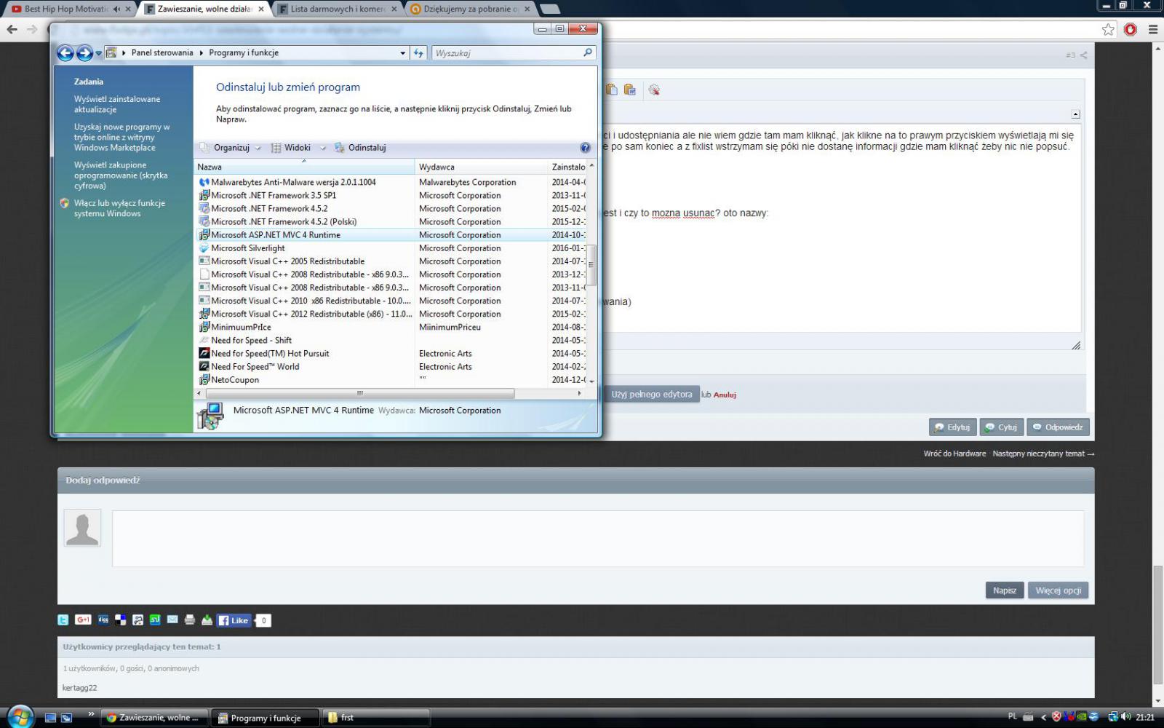Viewport: 1164px width, 728px height.
Task: Click Włącz lub wyłącz funkcje systemu Windows
Action: pos(119,208)
